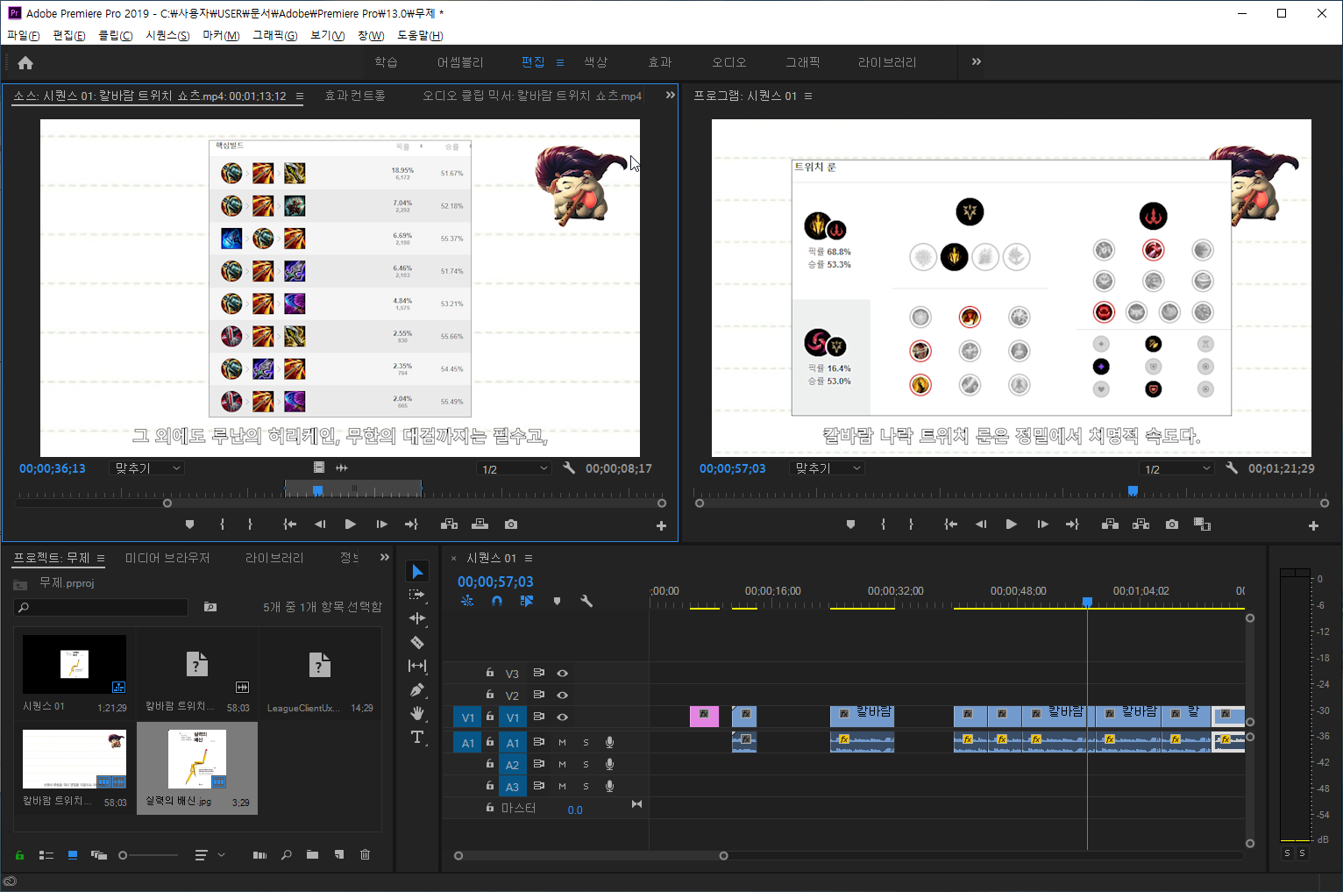The height and width of the screenshot is (892, 1343).
Task: Switch to 미디어 브라우저 tab
Action: coord(167,558)
